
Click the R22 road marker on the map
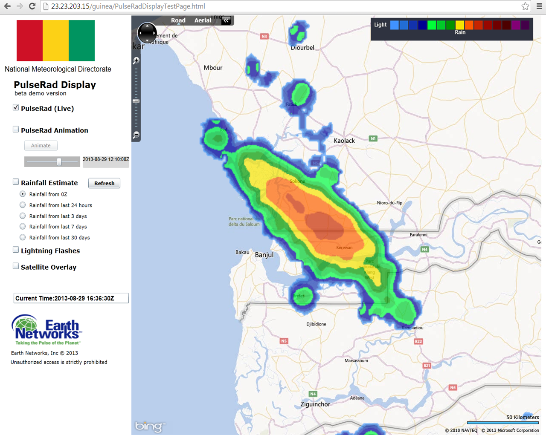coord(418,341)
